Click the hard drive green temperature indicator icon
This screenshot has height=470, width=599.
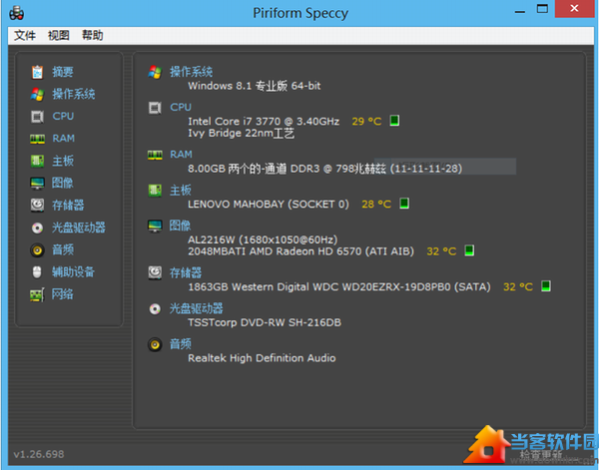point(546,286)
